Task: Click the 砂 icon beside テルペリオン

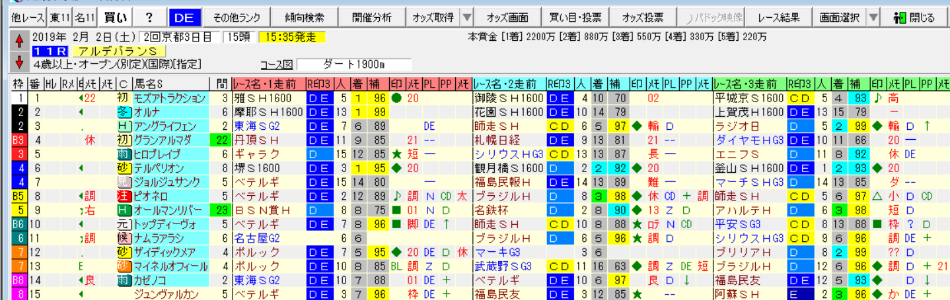Action: click(124, 167)
